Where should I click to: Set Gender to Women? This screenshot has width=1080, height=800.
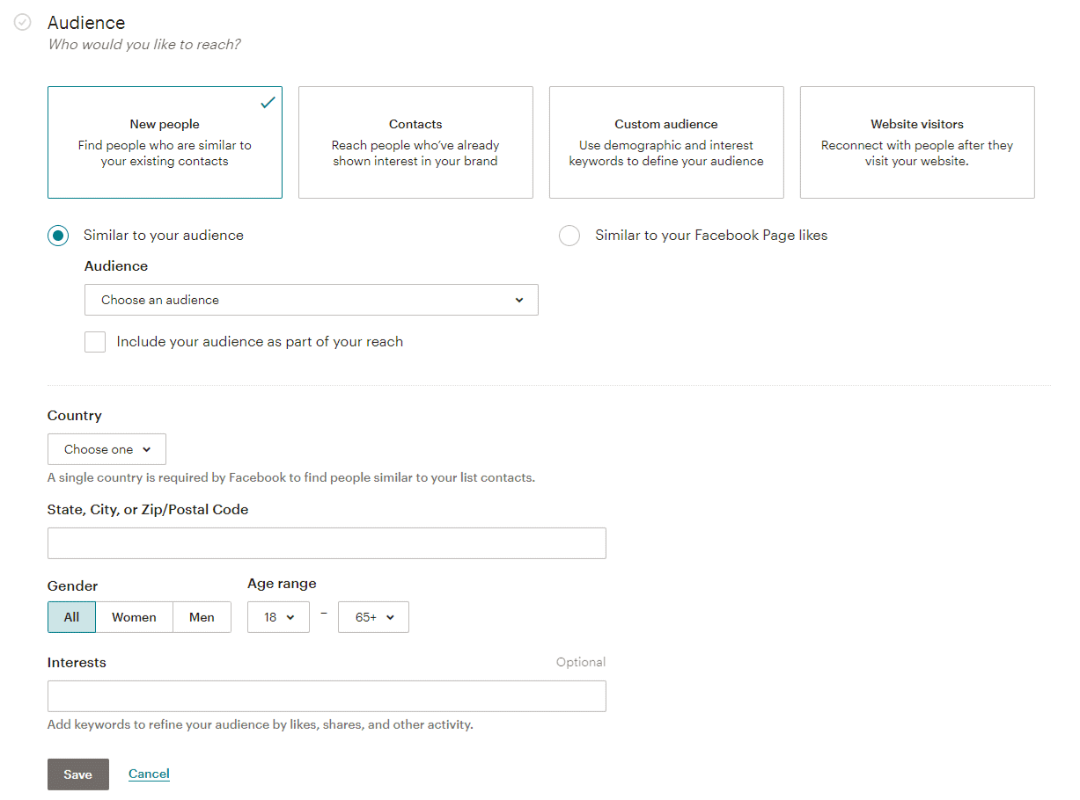coord(134,617)
